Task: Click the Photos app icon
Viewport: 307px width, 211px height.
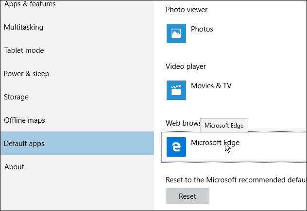Action: (x=176, y=33)
